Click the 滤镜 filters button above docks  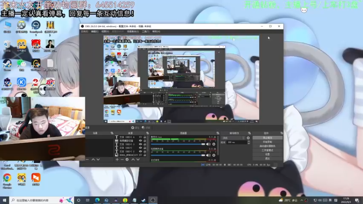(x=146, y=128)
